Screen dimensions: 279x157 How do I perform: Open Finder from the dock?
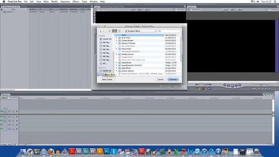pos(23,151)
